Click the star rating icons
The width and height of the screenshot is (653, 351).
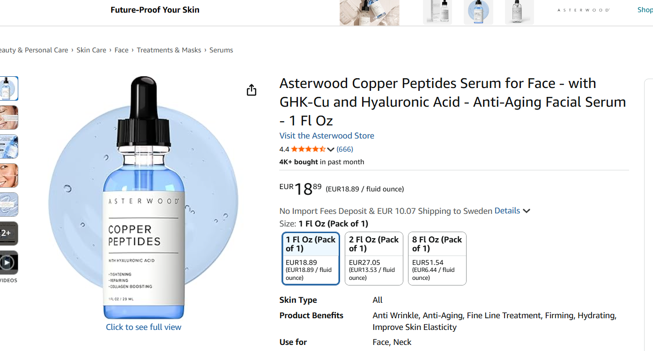[x=308, y=149]
